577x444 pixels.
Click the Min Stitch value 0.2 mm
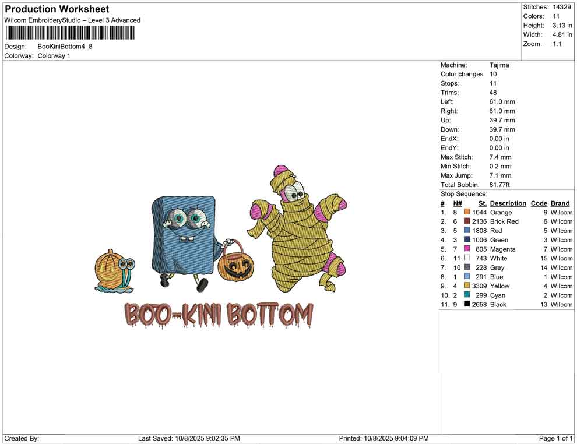pos(500,166)
